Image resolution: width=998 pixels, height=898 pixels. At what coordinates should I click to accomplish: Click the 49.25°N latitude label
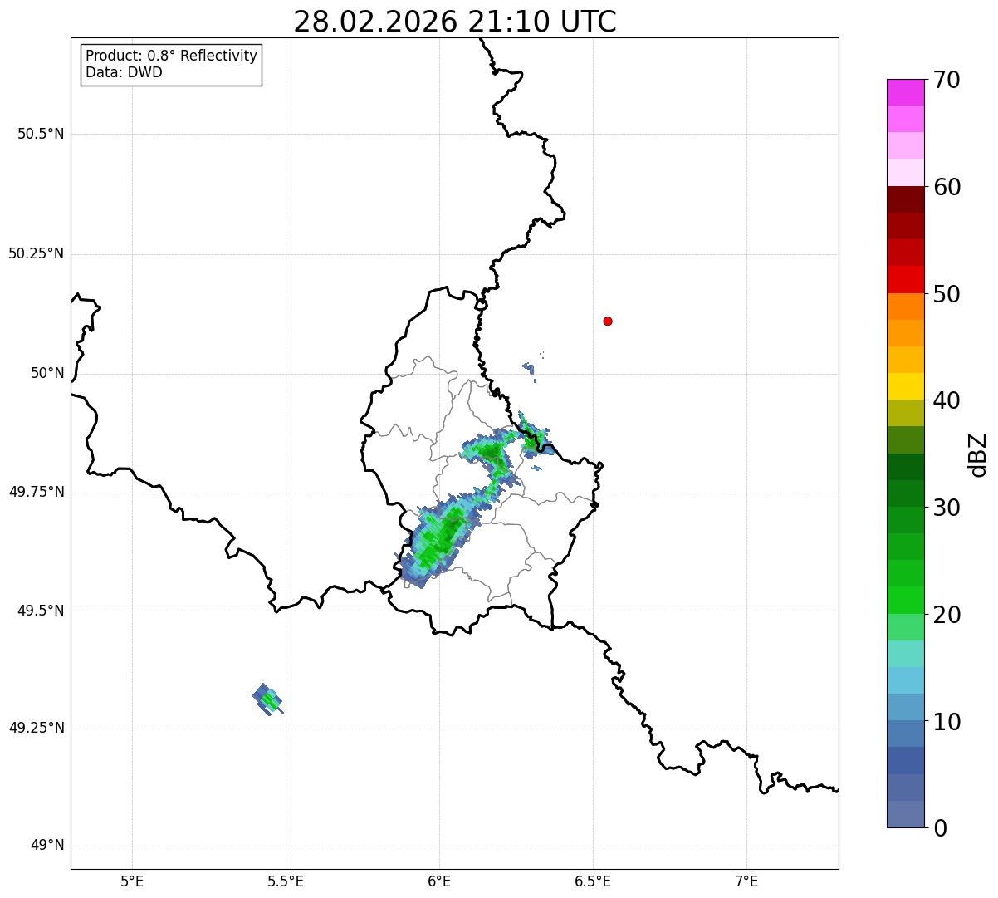(36, 728)
